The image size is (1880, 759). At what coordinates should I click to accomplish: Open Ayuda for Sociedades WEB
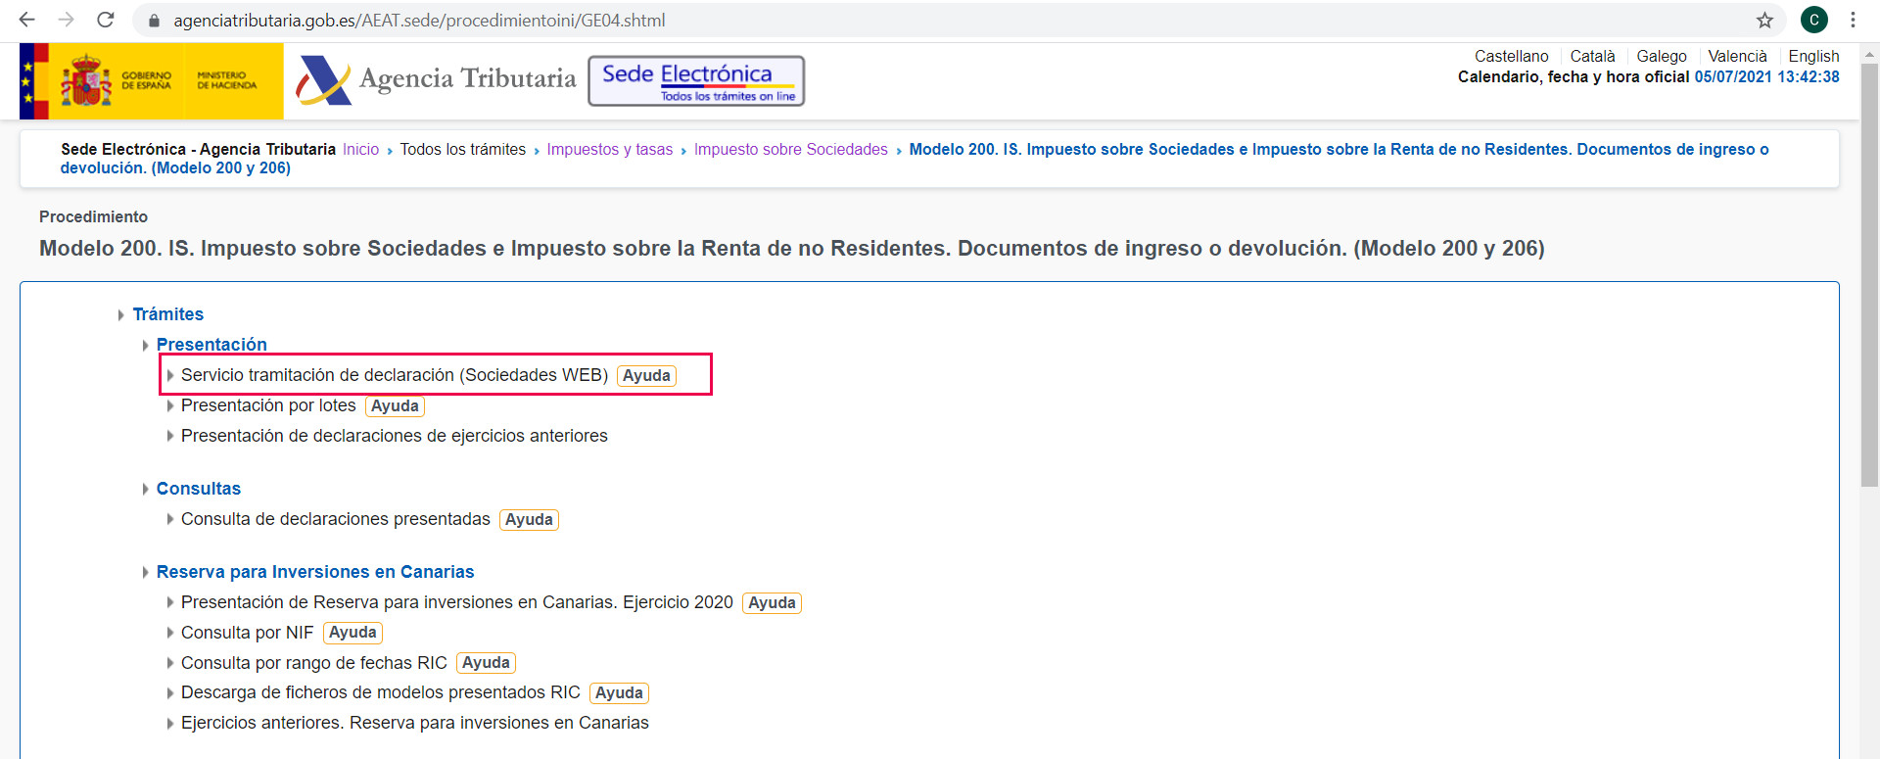click(x=646, y=376)
